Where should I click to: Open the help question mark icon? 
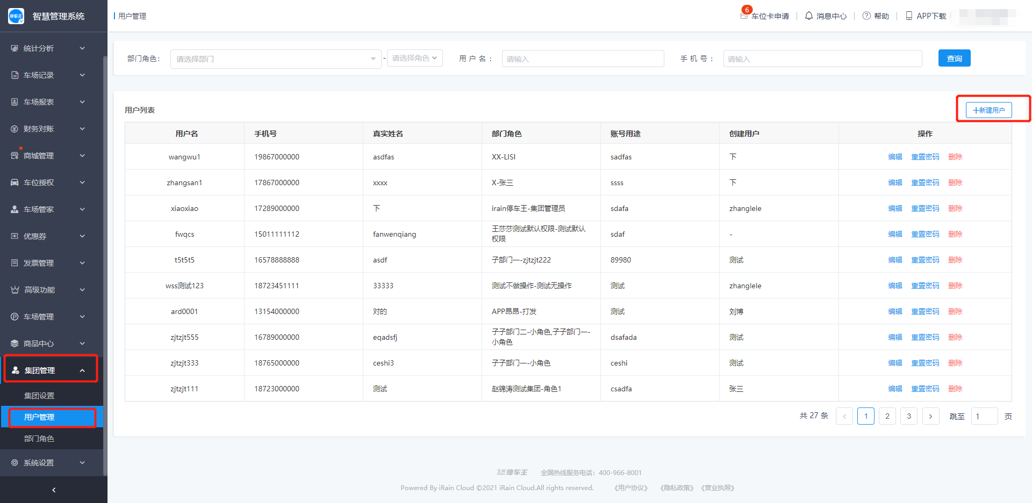point(866,16)
